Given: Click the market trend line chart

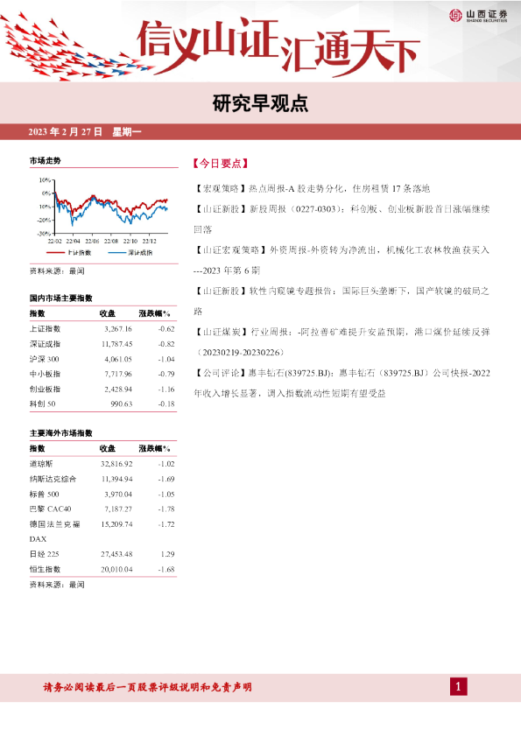Looking at the screenshot, I should click(103, 211).
